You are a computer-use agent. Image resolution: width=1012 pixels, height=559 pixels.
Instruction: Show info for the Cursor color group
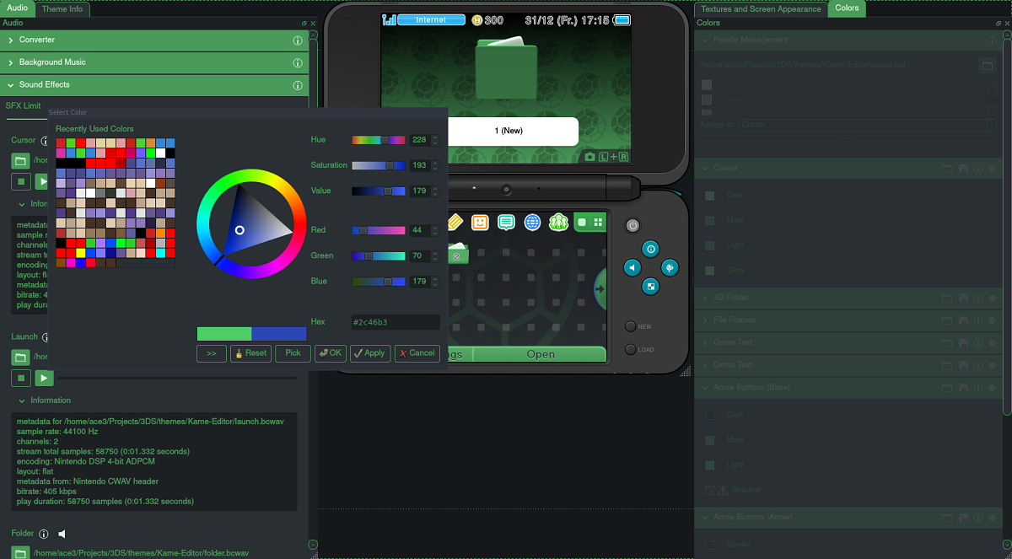(x=978, y=168)
